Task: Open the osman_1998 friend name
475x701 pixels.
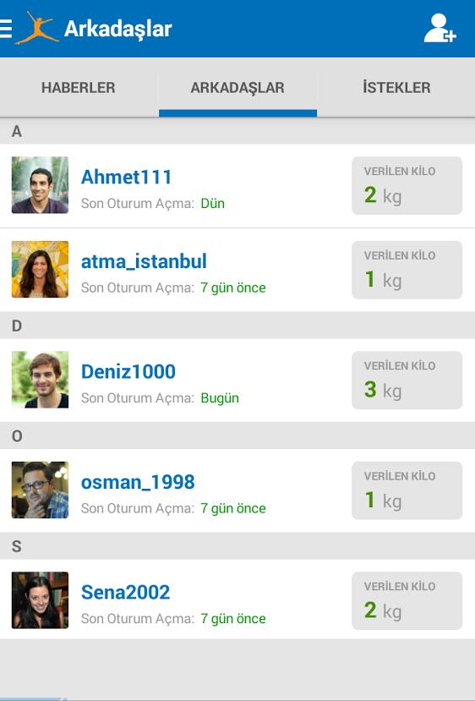Action: pyautogui.click(x=138, y=482)
